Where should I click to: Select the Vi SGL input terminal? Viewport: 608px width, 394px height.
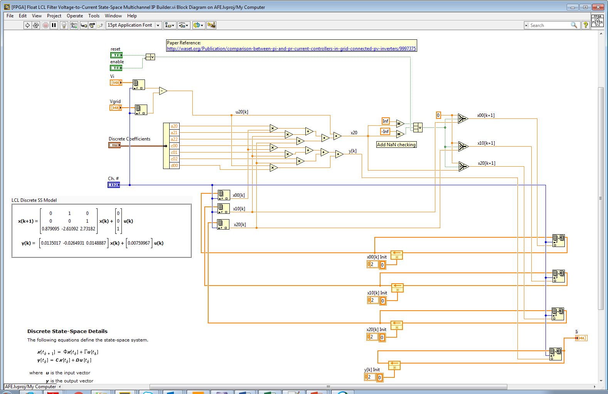[x=116, y=83]
